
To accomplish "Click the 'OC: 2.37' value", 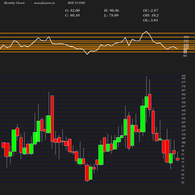I will (151, 11).
